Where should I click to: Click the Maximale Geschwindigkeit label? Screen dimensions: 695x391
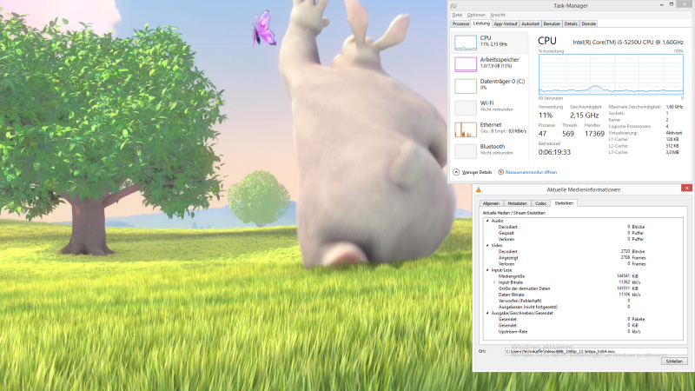click(635, 107)
